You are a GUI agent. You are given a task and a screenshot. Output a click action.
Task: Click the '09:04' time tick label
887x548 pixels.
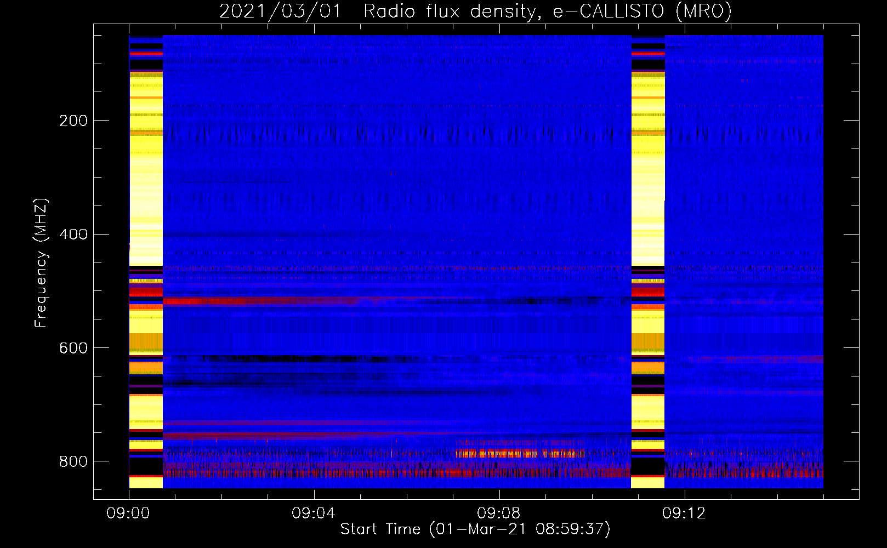pyautogui.click(x=314, y=513)
